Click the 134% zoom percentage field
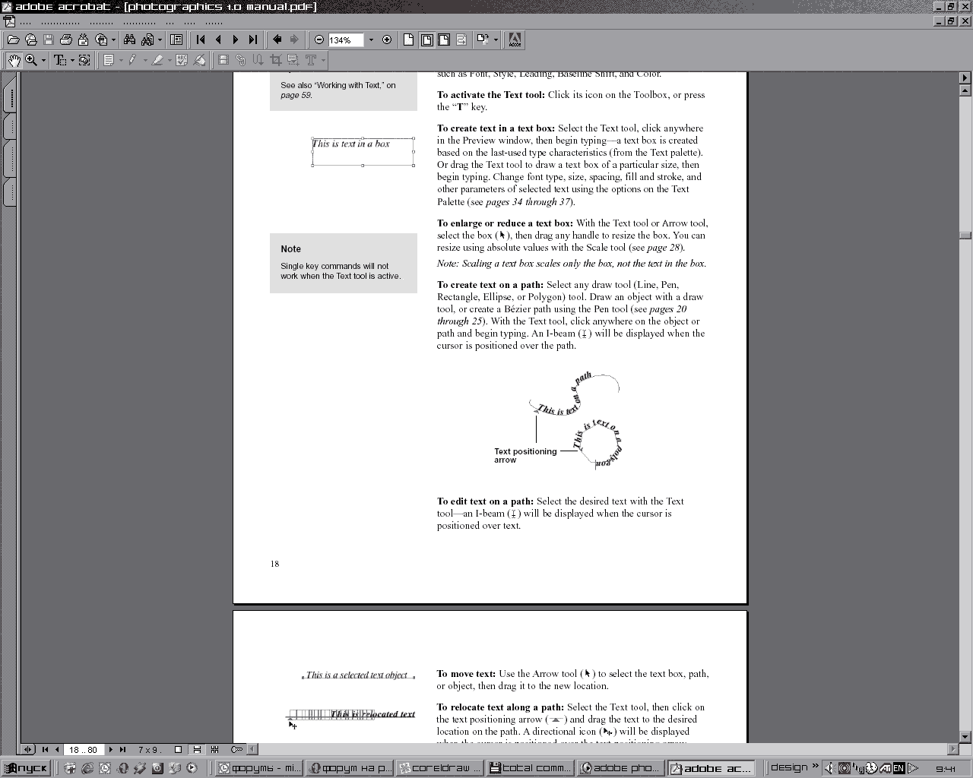 point(346,40)
